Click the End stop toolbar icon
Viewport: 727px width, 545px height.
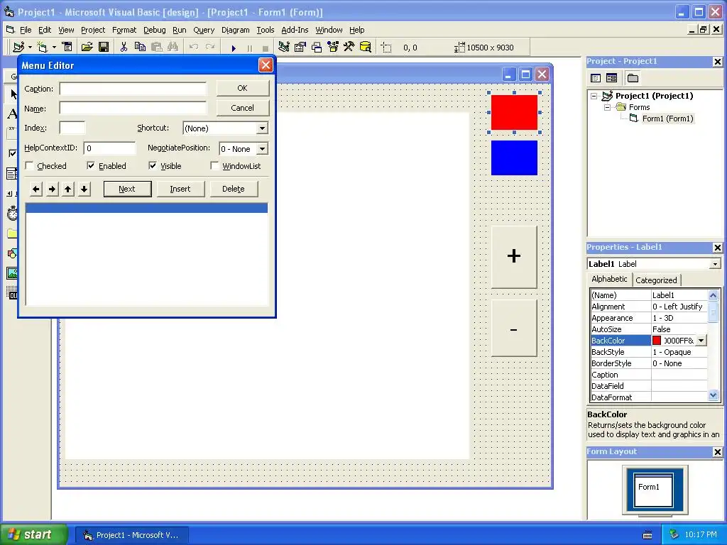tap(266, 48)
